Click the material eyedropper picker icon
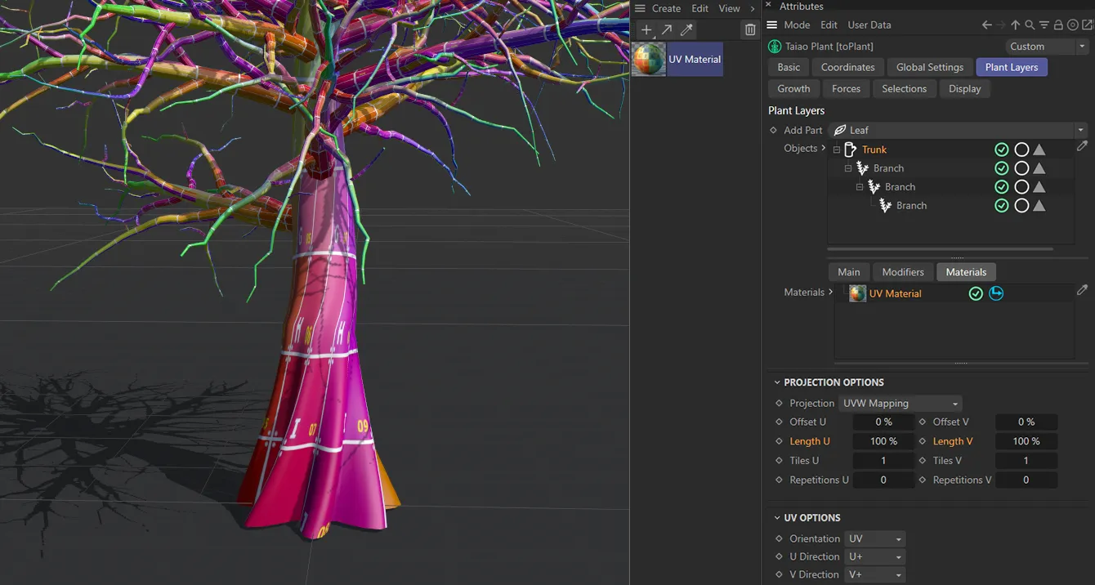Viewport: 1095px width, 585px height. 686,29
